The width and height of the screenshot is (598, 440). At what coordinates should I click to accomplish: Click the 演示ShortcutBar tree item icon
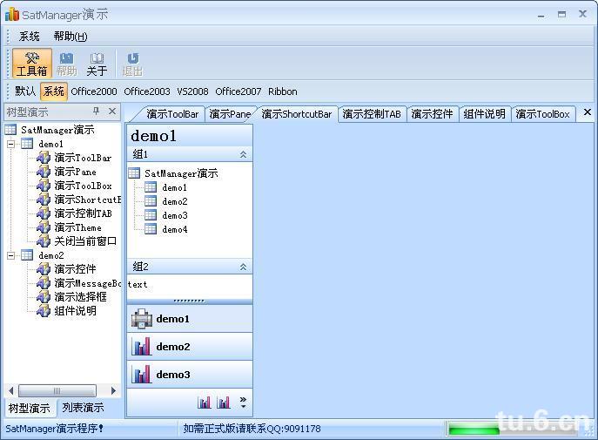(44, 200)
